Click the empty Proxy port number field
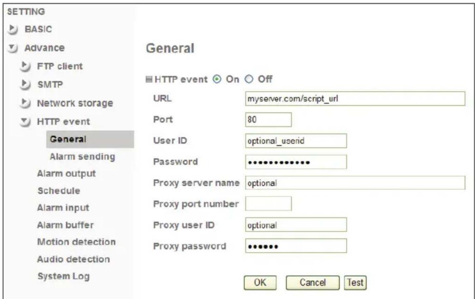The width and height of the screenshot is (475, 299). click(268, 203)
